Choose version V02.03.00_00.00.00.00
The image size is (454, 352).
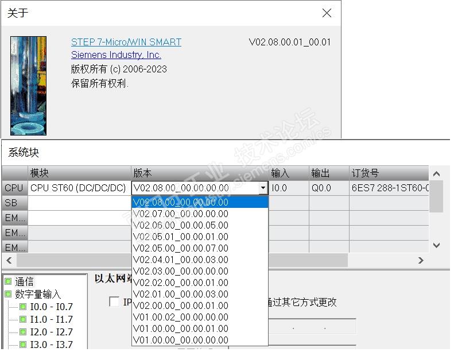pyautogui.click(x=200, y=271)
